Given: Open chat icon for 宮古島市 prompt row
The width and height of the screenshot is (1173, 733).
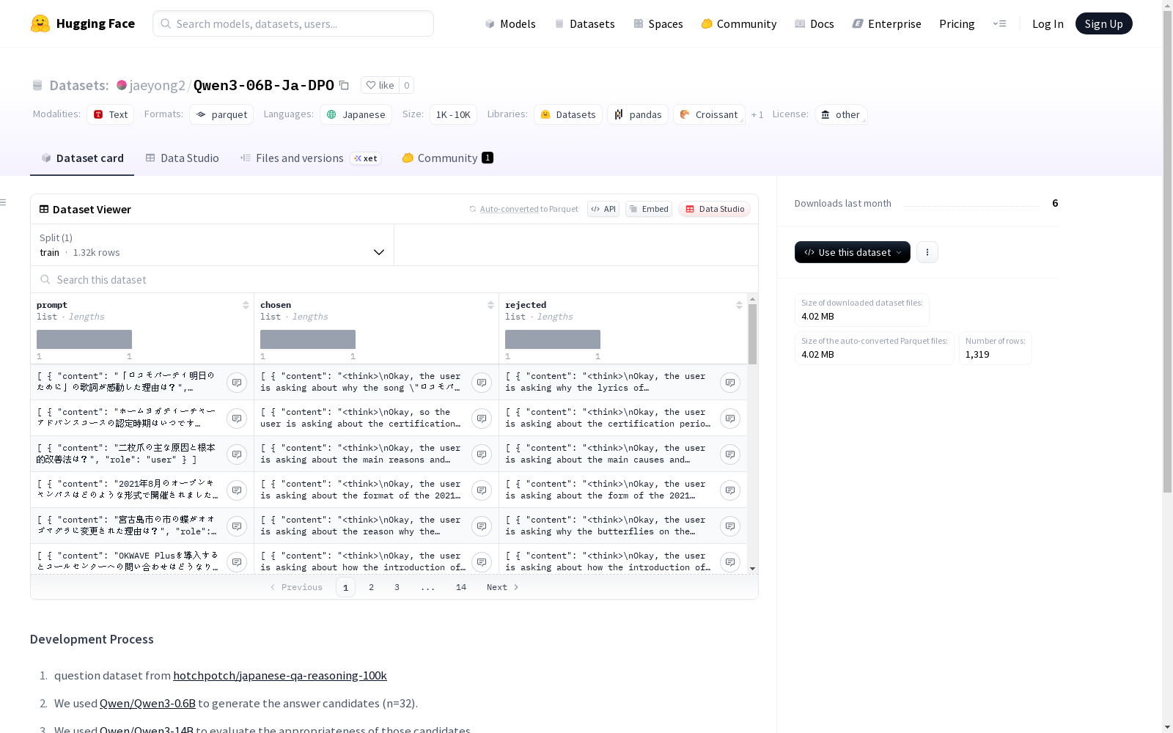Looking at the screenshot, I should click(236, 526).
